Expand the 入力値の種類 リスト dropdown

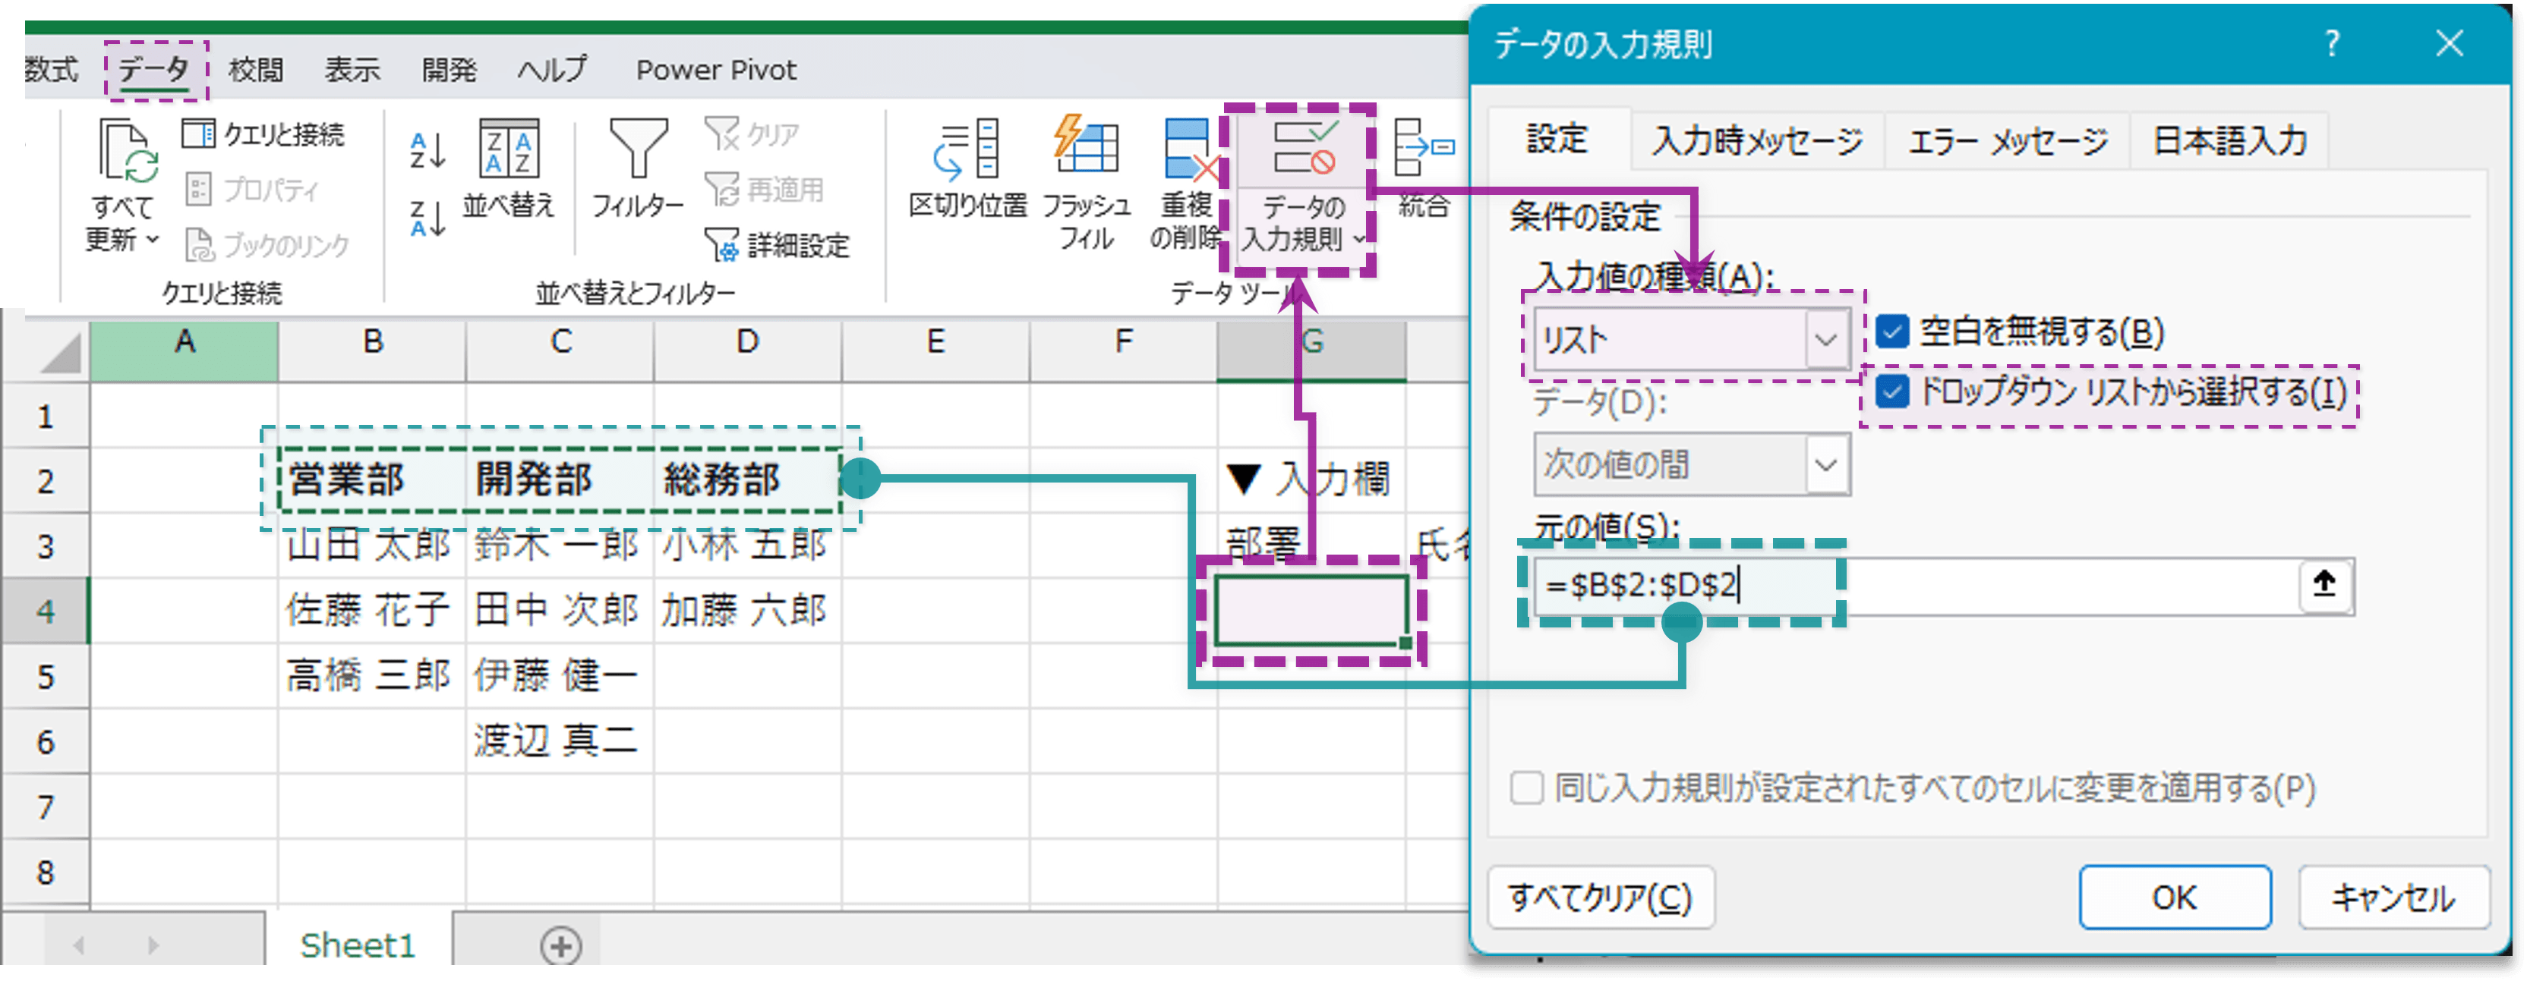click(1825, 340)
